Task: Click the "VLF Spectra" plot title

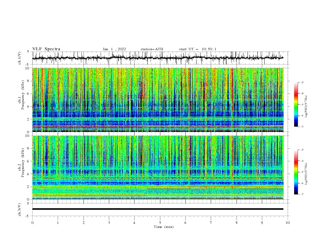Action: (46, 49)
